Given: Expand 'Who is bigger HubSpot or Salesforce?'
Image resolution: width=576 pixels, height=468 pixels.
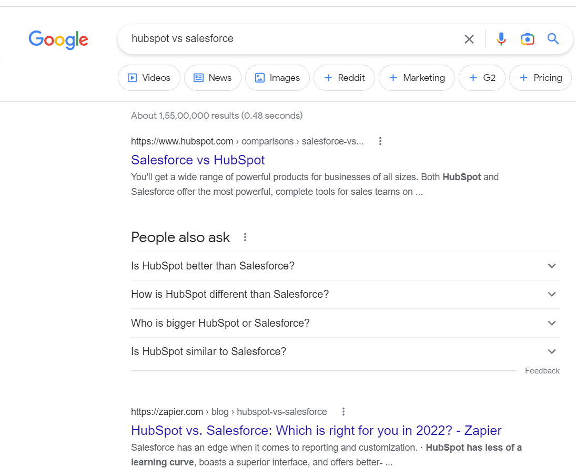Looking at the screenshot, I should coord(552,323).
